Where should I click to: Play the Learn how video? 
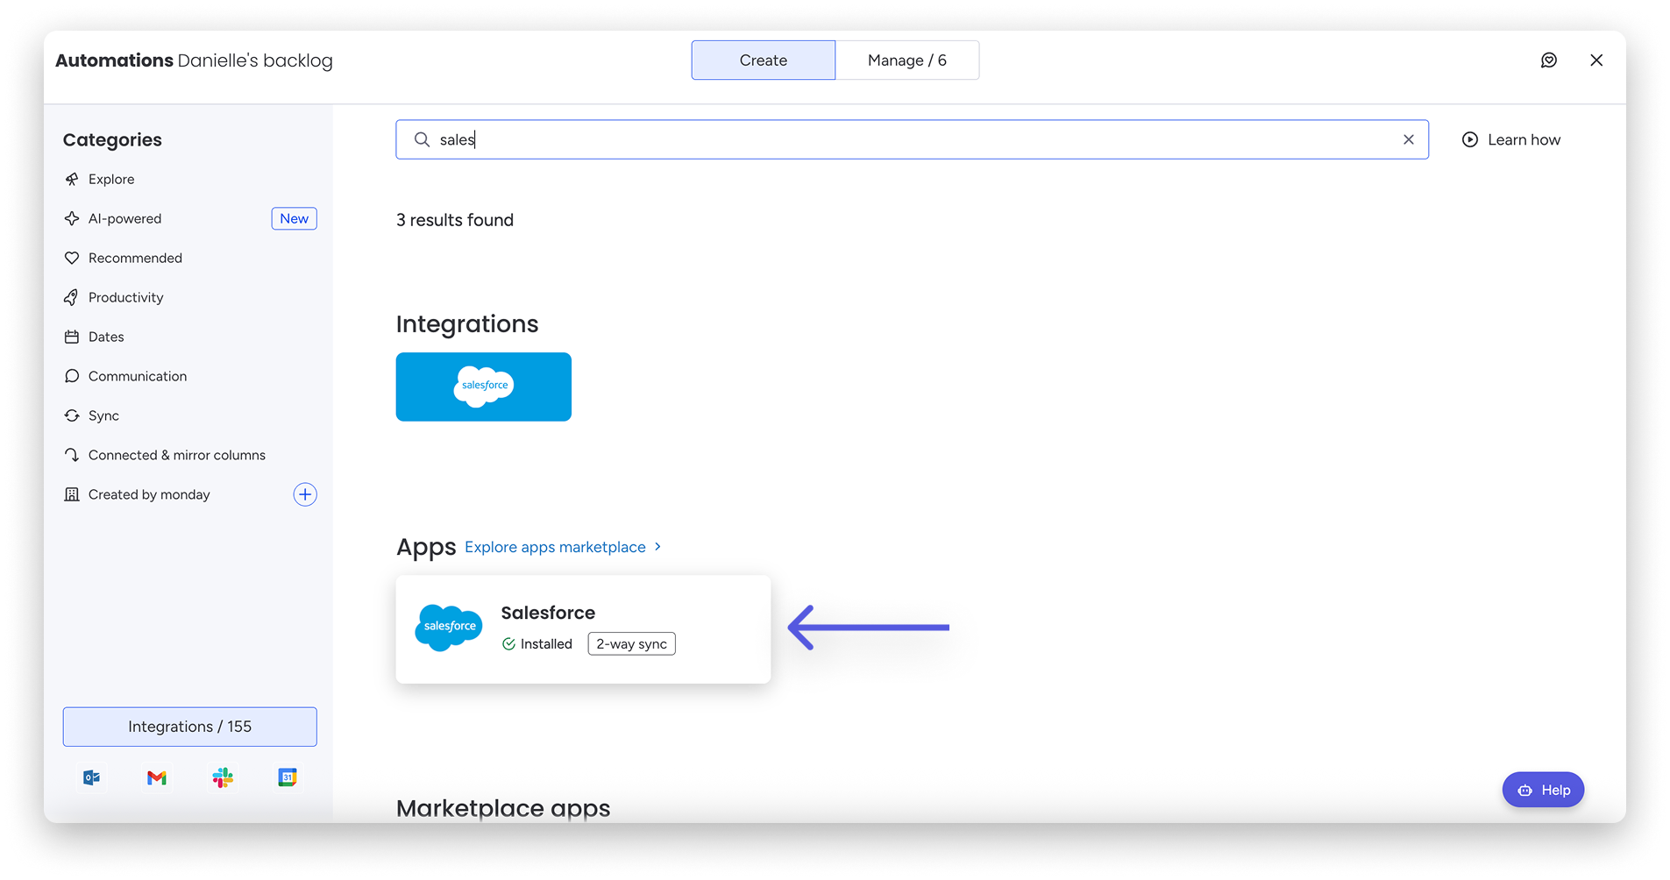1511,140
